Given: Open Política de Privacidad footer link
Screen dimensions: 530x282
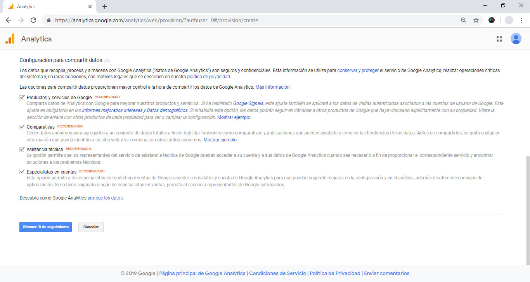Looking at the screenshot, I should point(335,273).
